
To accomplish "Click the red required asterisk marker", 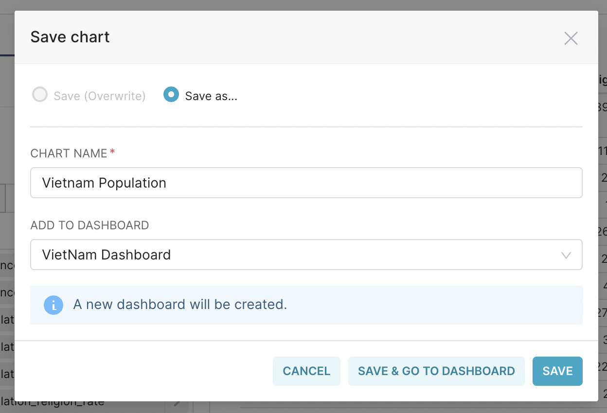I will 112,153.
